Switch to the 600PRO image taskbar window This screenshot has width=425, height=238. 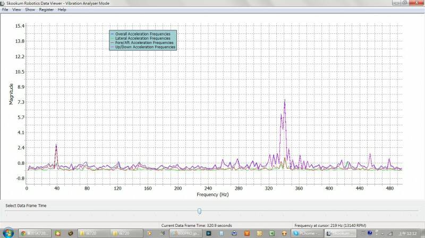click(x=185, y=233)
